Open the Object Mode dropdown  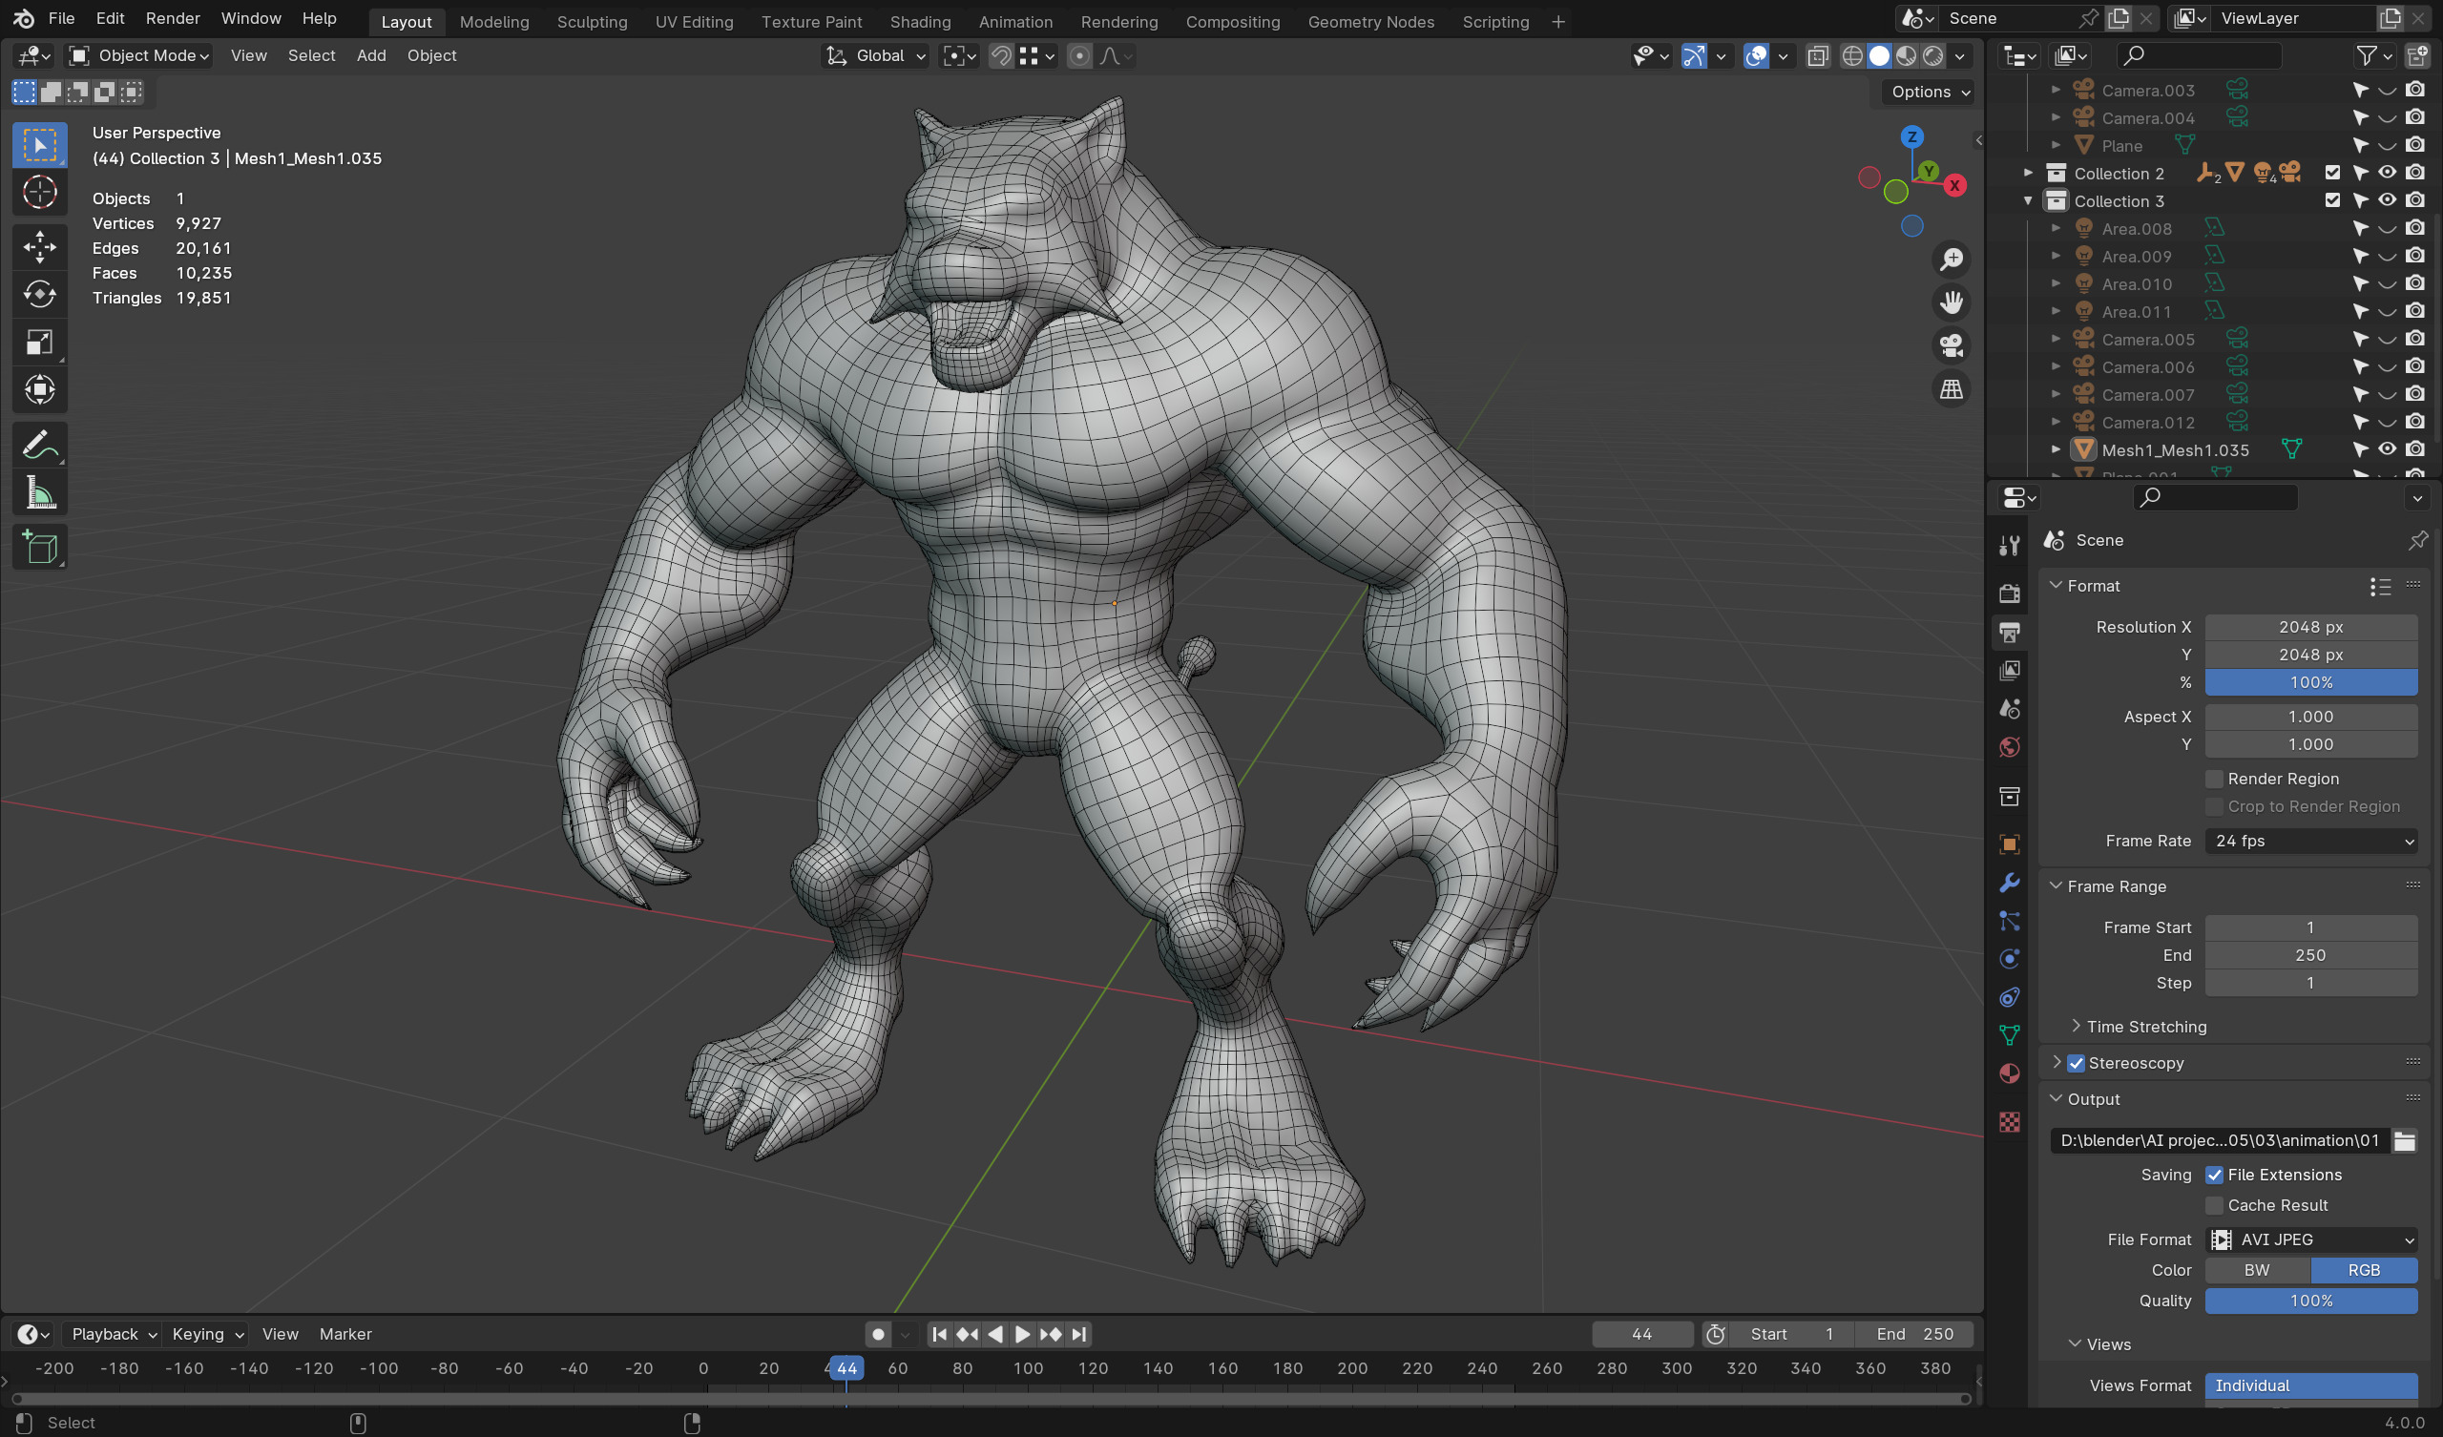pos(140,55)
